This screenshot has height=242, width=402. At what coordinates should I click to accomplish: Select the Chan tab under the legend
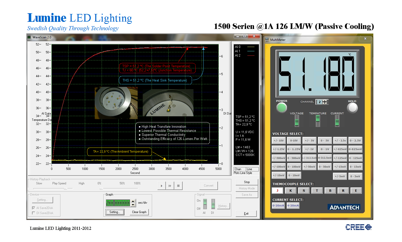point(240,169)
